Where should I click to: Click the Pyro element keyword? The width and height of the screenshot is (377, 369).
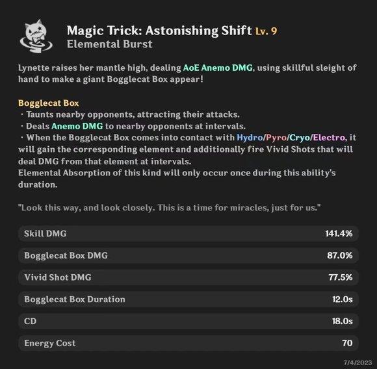[x=276, y=138]
